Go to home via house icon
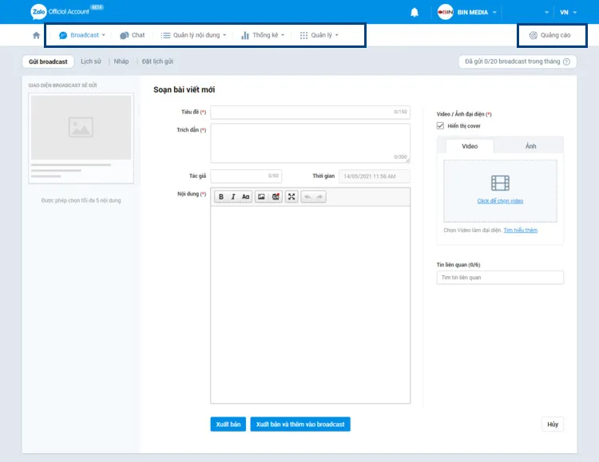599x462 pixels. point(36,35)
